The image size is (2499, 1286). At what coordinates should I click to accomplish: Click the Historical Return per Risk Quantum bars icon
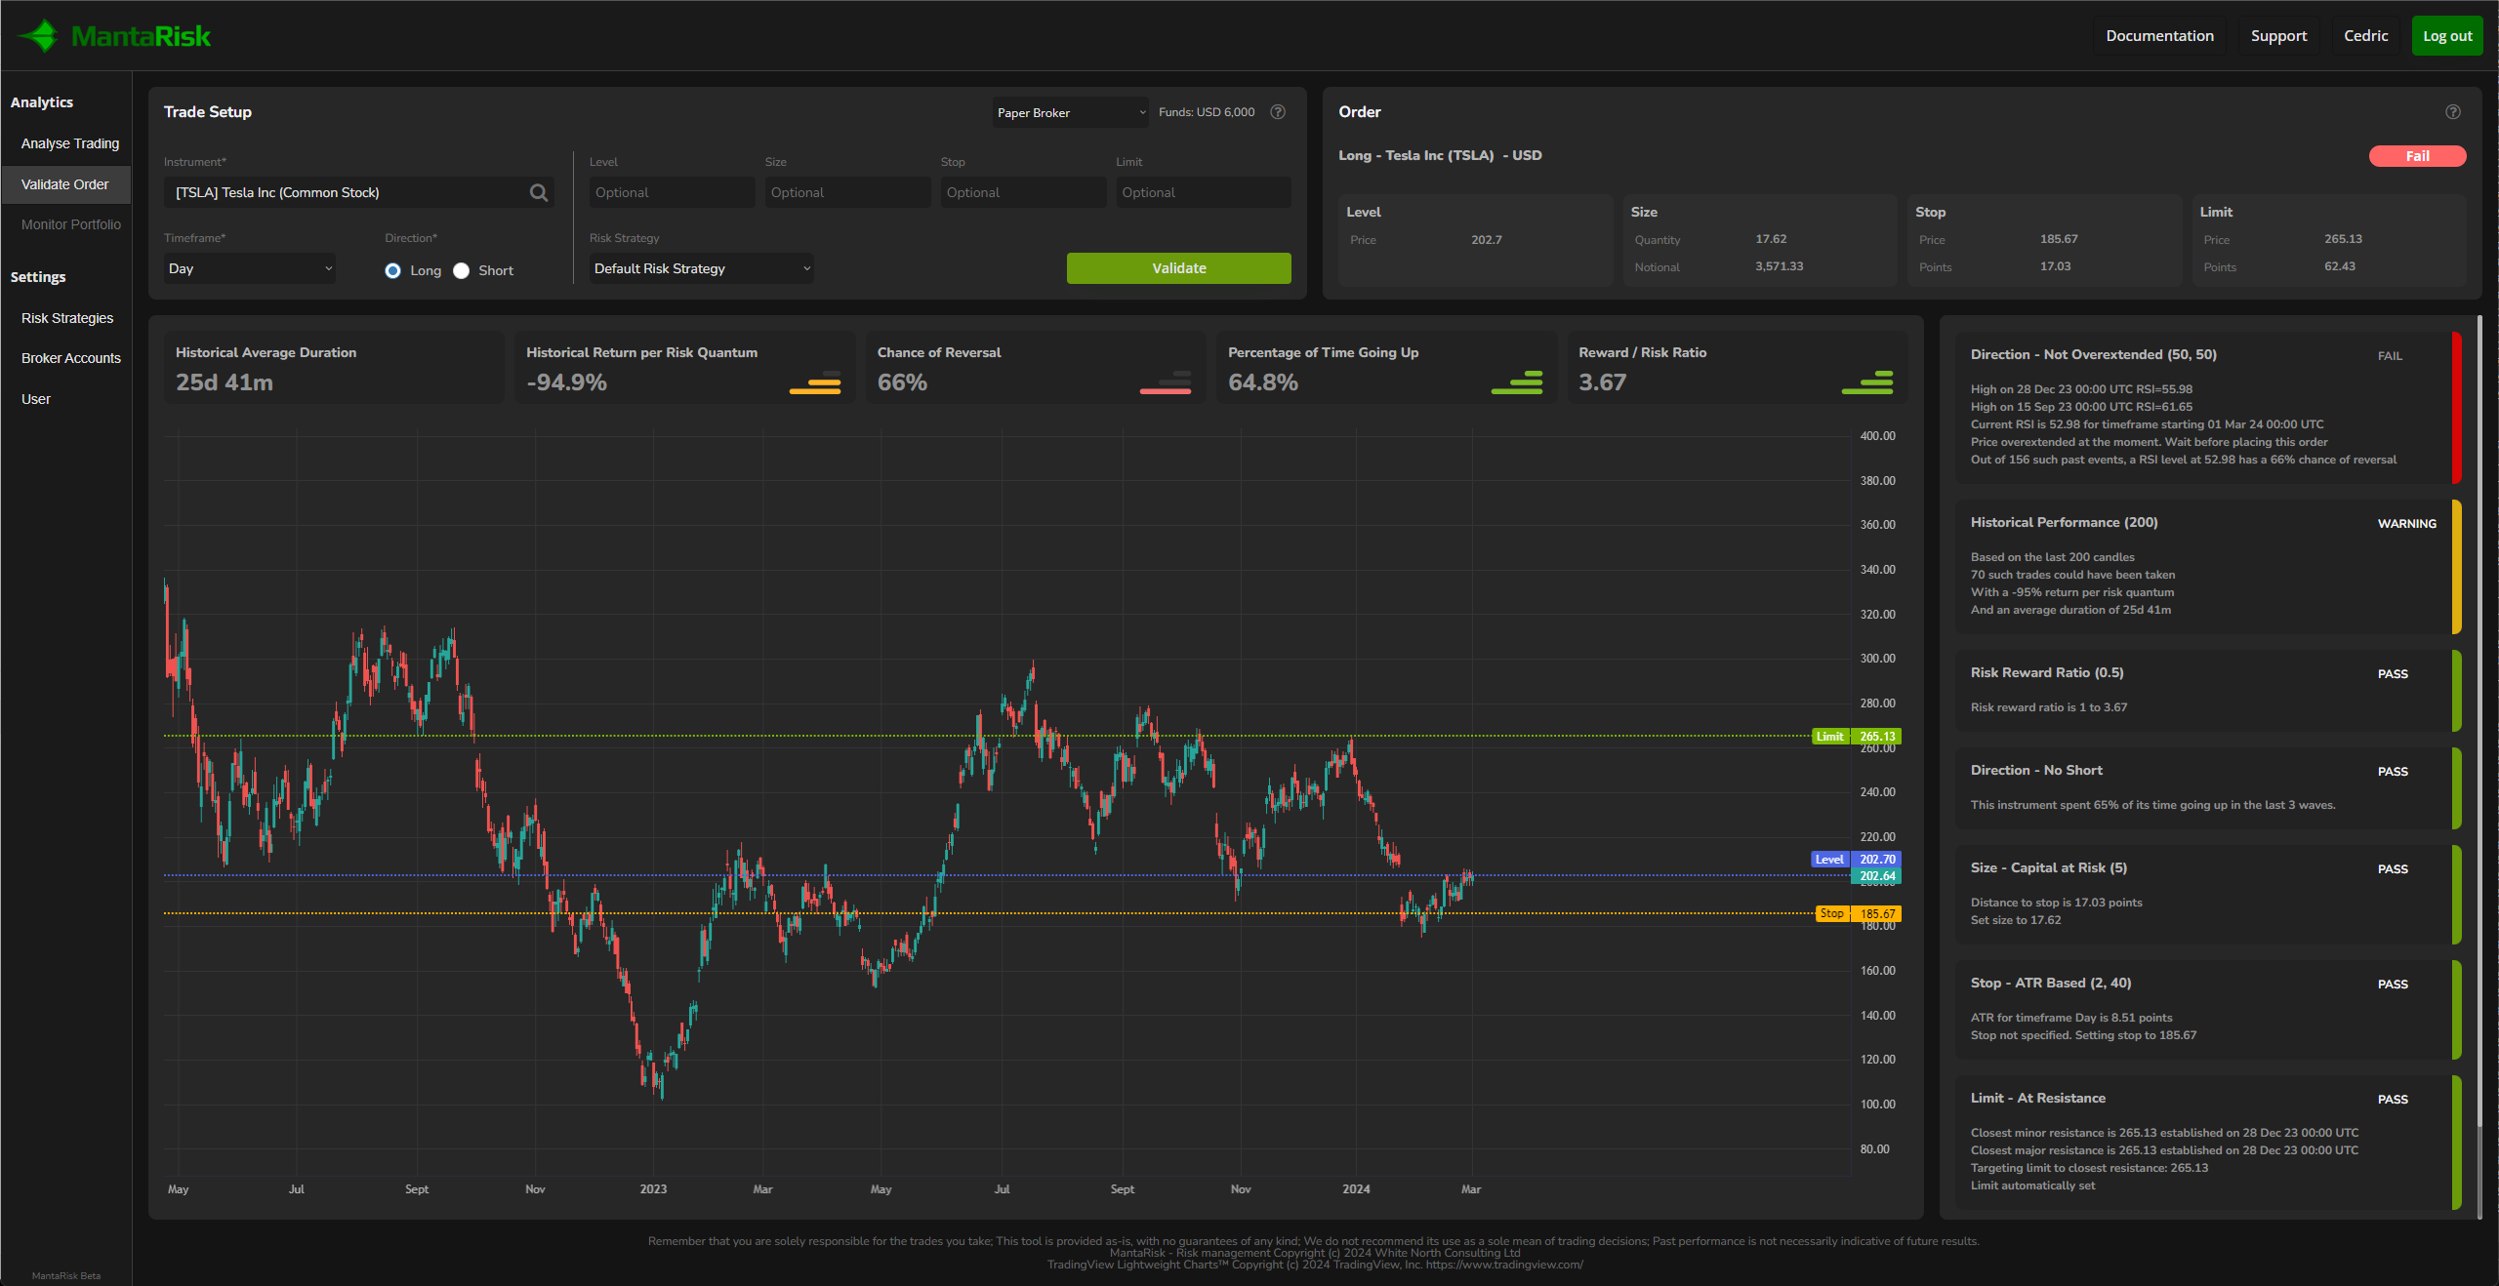click(x=815, y=382)
